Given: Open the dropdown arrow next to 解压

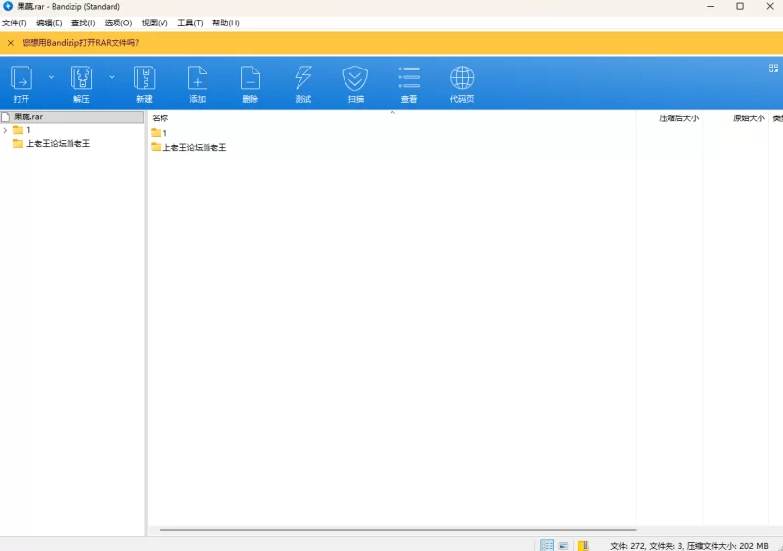Looking at the screenshot, I should [x=111, y=76].
